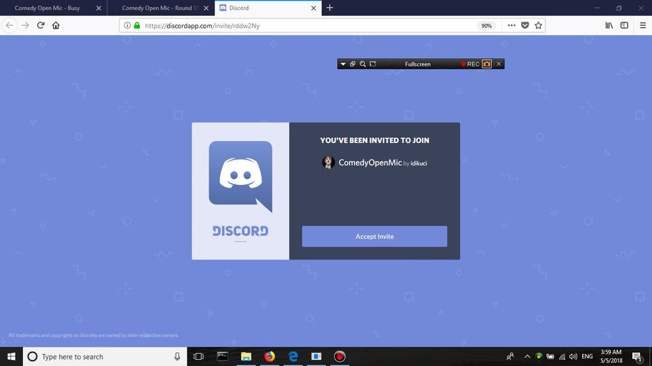Screen dimensions: 652x366
Task: Focus the discordapp.com invite URL field
Action: (x=308, y=26)
